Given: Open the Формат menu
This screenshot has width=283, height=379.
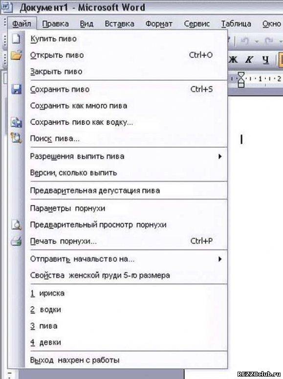Looking at the screenshot, I should tap(159, 23).
